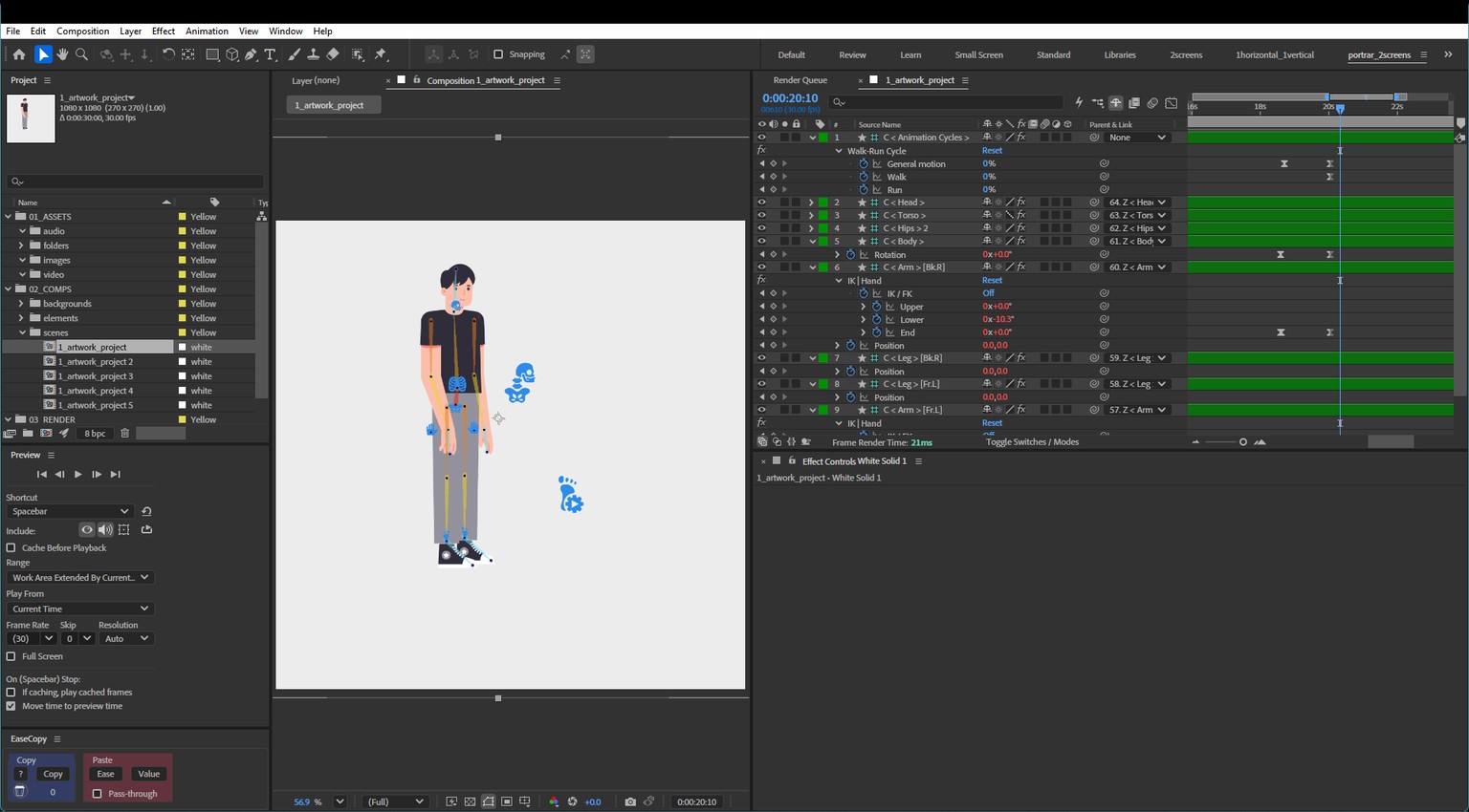
Task: Hide the C < Head > layer
Action: pyautogui.click(x=761, y=203)
